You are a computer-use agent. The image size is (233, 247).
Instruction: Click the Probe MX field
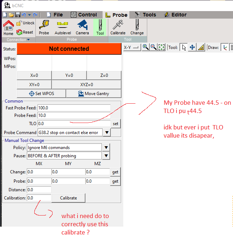(39, 181)
